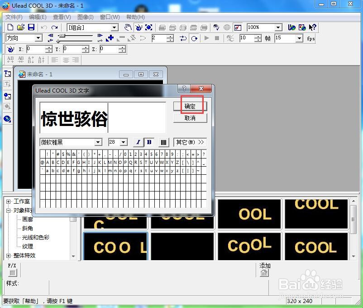Click the Stop animation button
This screenshot has height=308, width=363.
[x=217, y=38]
